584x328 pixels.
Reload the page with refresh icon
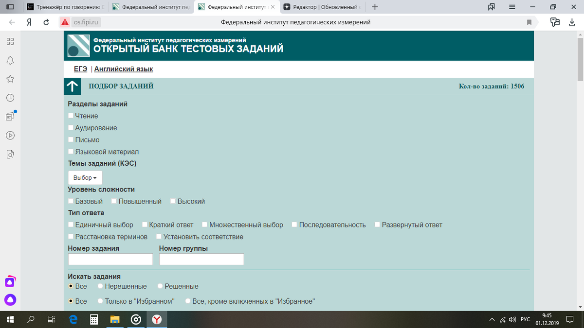46,22
